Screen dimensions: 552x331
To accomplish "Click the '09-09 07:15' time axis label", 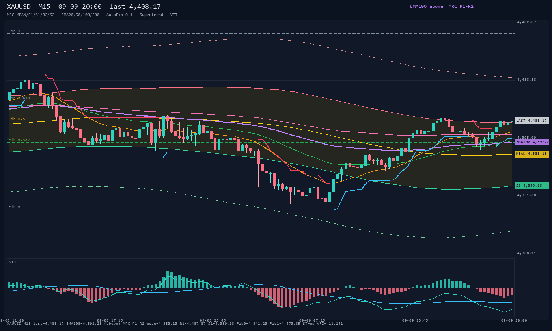I will (x=312, y=320).
